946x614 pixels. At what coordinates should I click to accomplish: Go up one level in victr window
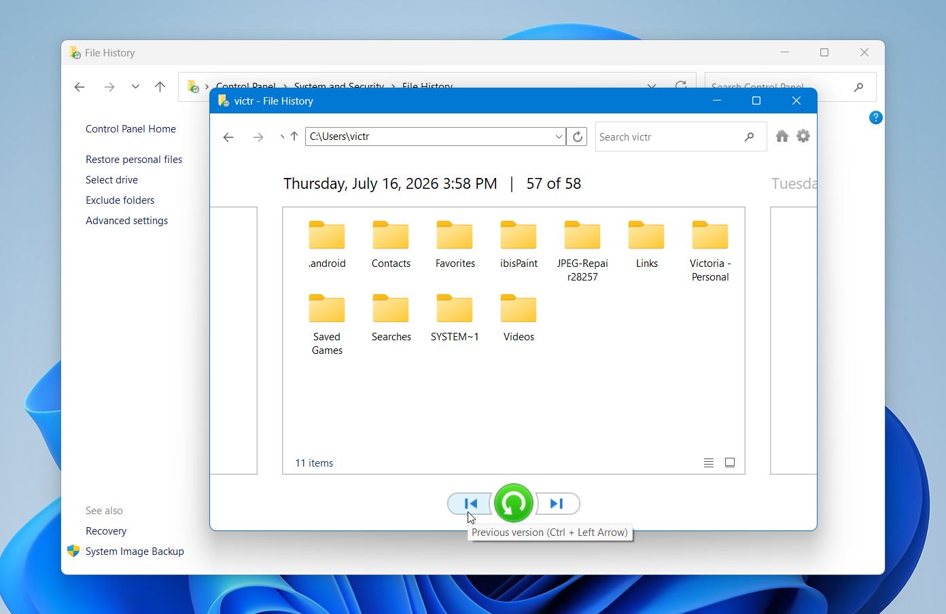click(294, 137)
